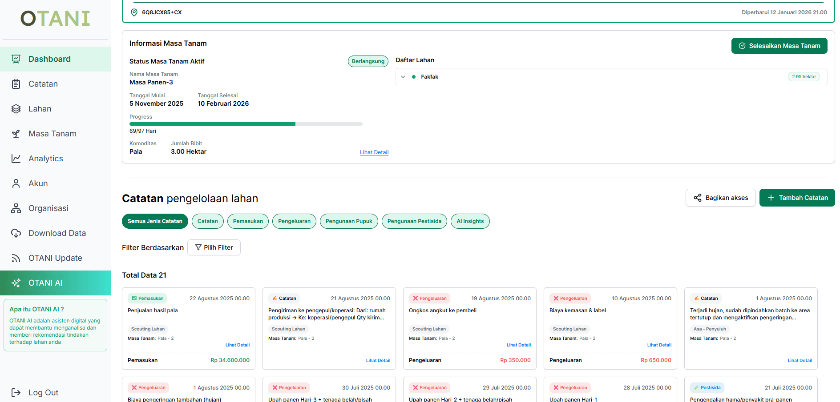The width and height of the screenshot is (840, 402).
Task: Open Lihat Detail for Penjualan hasil pala
Action: [x=237, y=345]
